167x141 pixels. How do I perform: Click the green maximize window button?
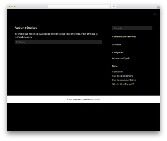pyautogui.click(x=15, y=6)
